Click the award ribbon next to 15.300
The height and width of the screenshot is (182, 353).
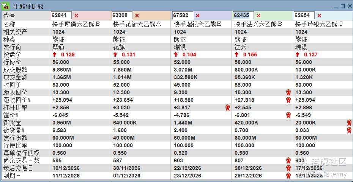pyautogui.click(x=288, y=92)
